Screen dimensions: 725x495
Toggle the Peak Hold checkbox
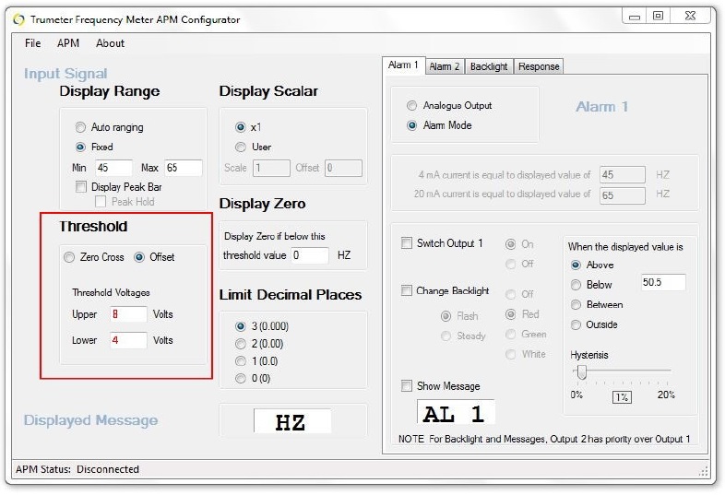point(100,202)
